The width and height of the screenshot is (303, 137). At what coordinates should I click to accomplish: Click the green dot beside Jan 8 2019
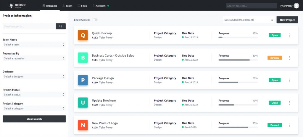(183, 127)
